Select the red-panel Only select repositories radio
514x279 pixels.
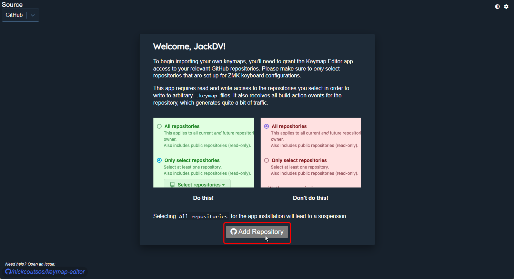[266, 160]
